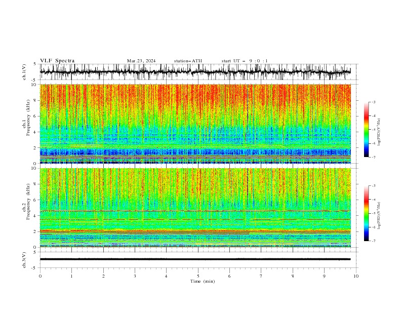Screen dimensions: 401x310
Task: Click the ch.2 colorbar scale
Action: 367,213
